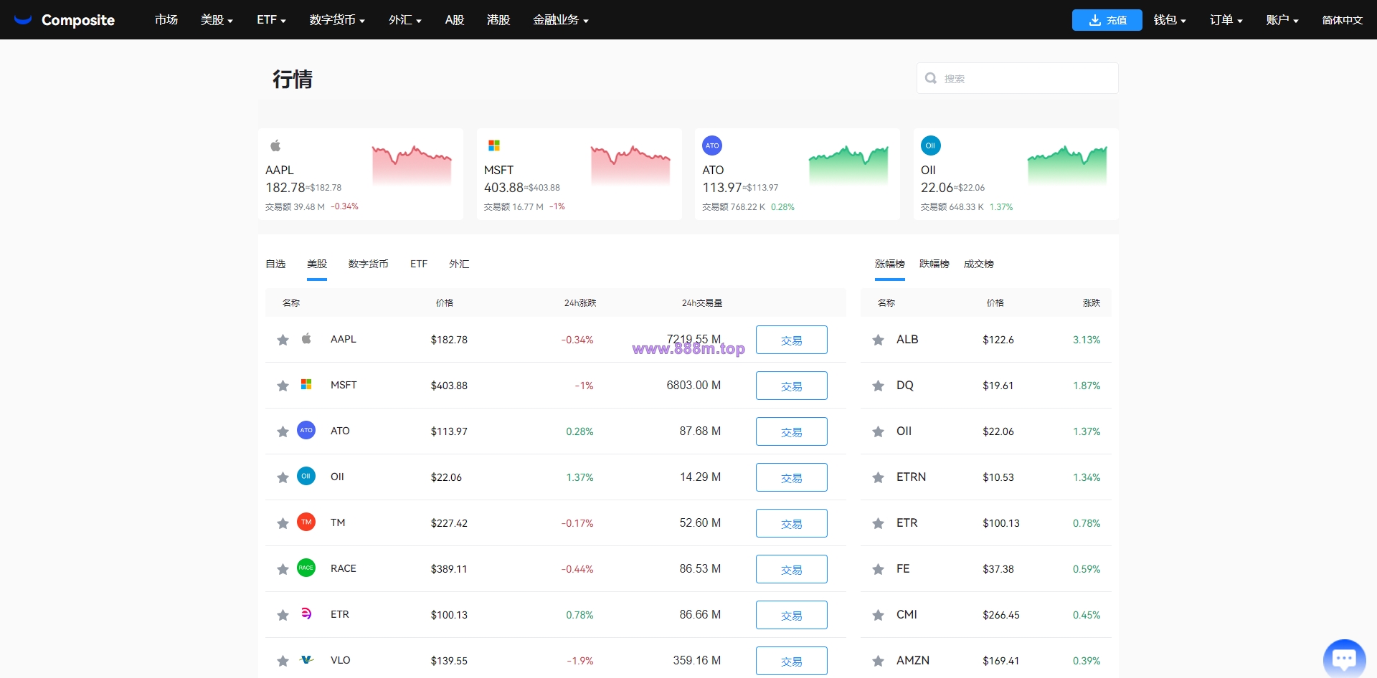Viewport: 1377px width, 678px height.
Task: Click the OII badge in the table row
Action: click(x=306, y=476)
